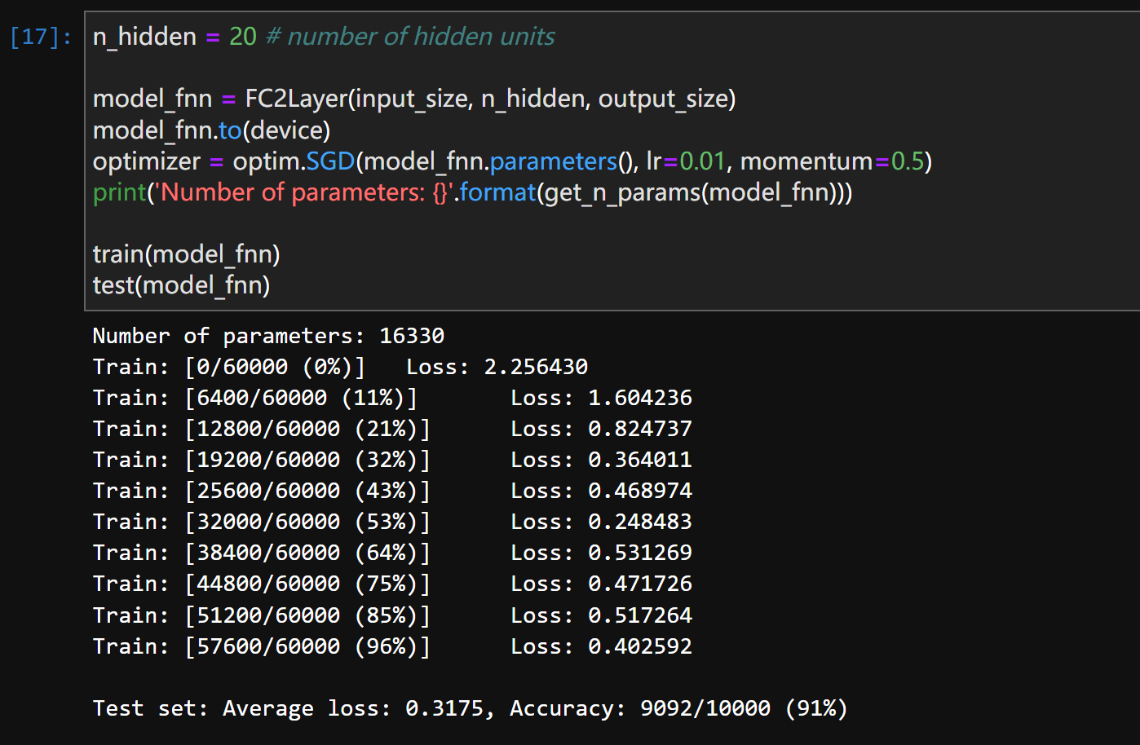Image resolution: width=1140 pixels, height=745 pixels.
Task: Click the Train [12800/60000 (21%)] row
Action: (392, 429)
